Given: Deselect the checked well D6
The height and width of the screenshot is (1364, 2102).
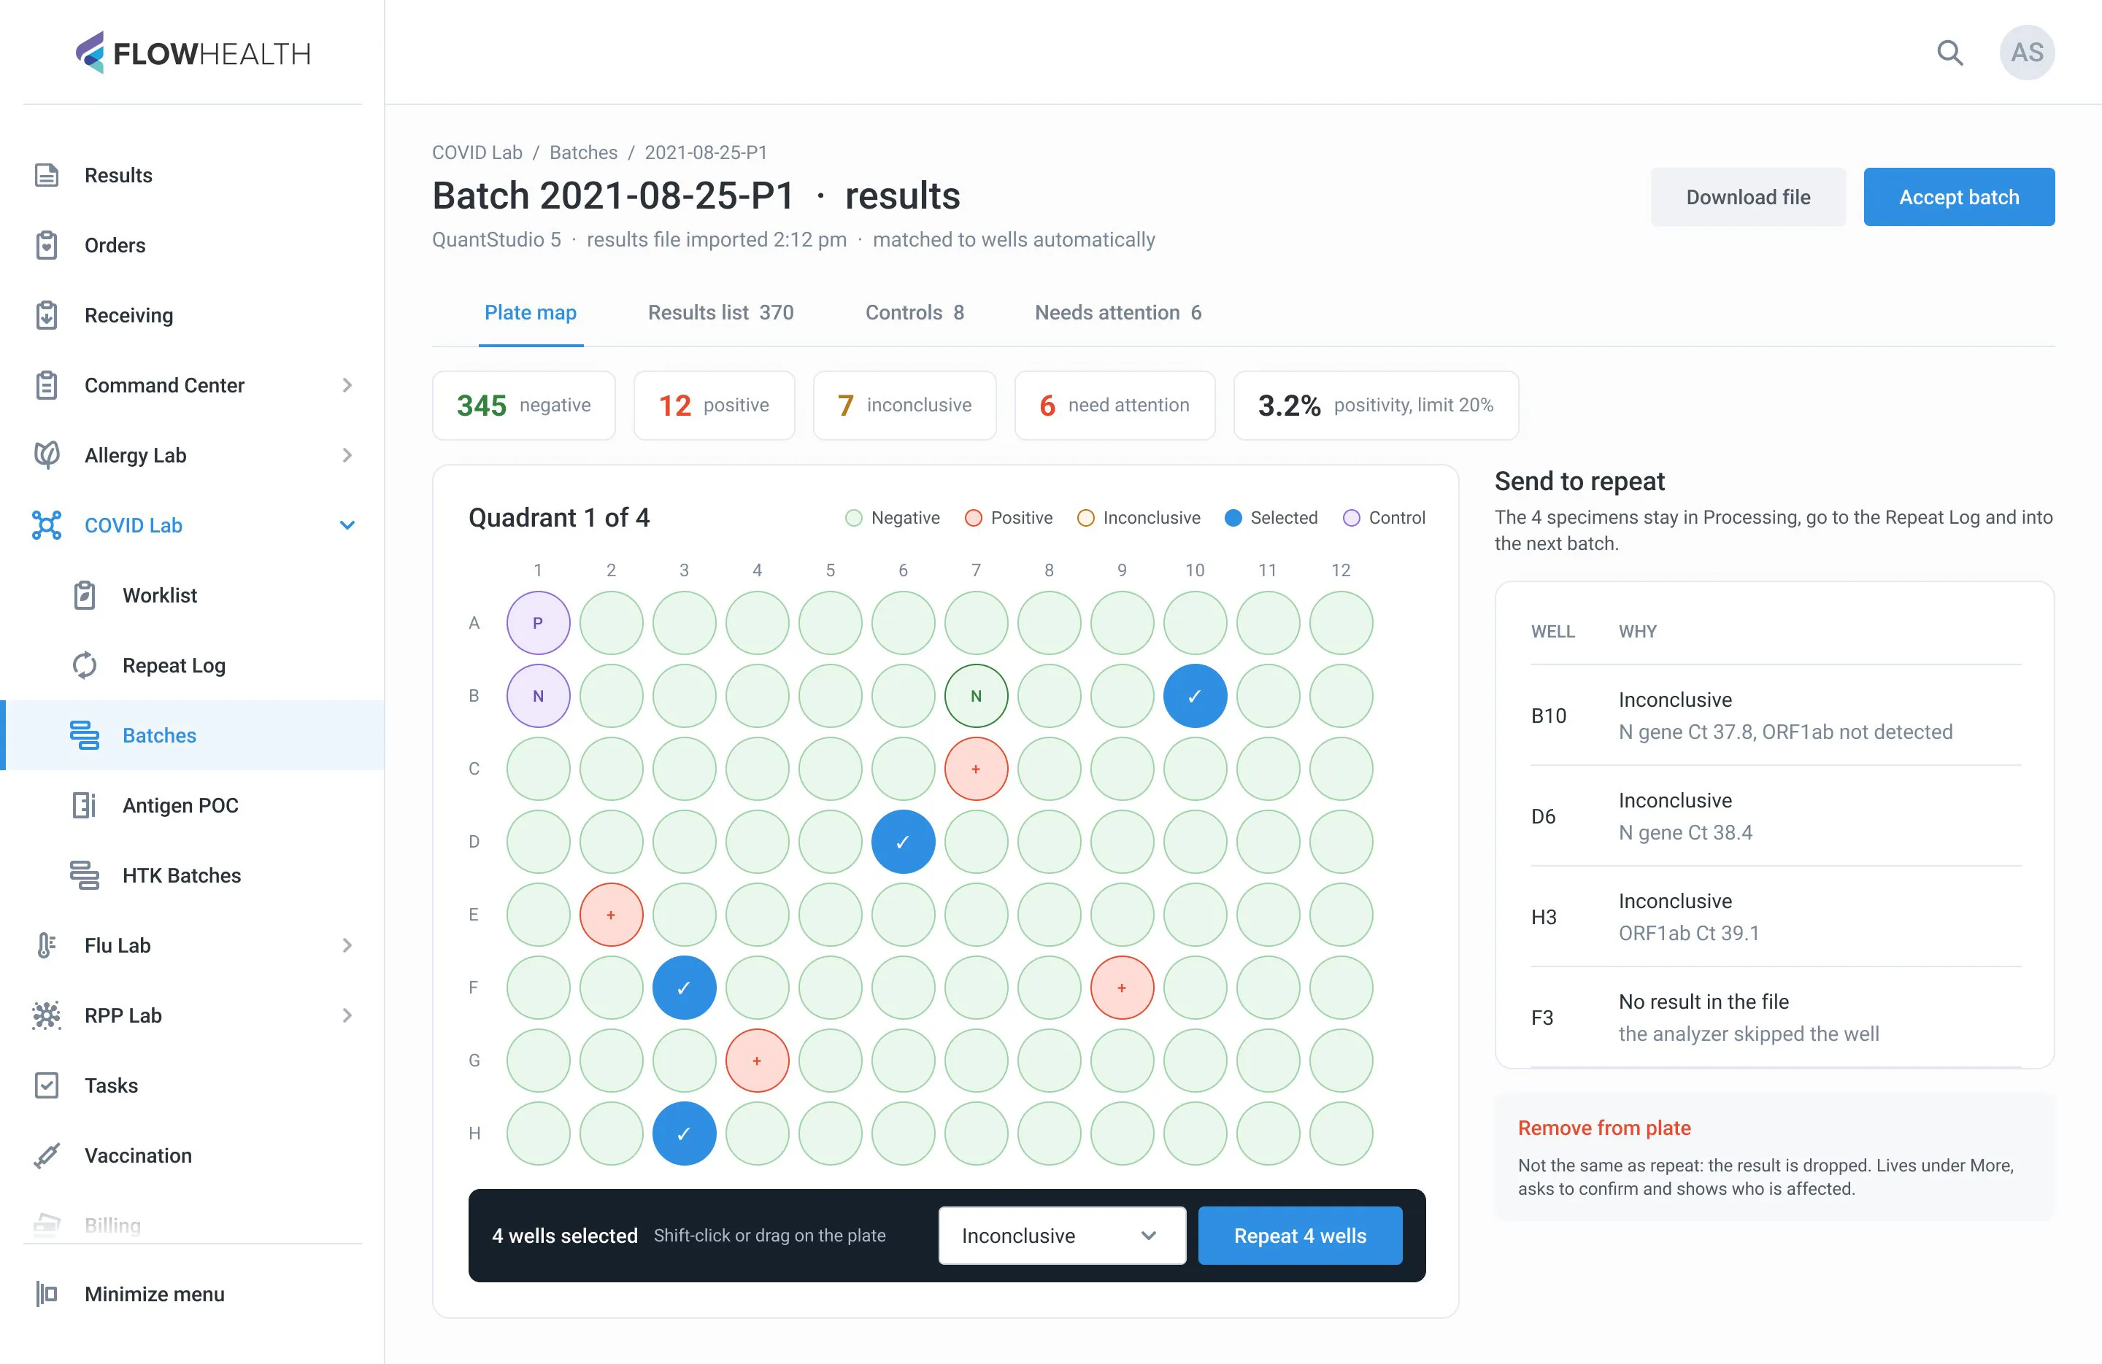Looking at the screenshot, I should tap(903, 841).
